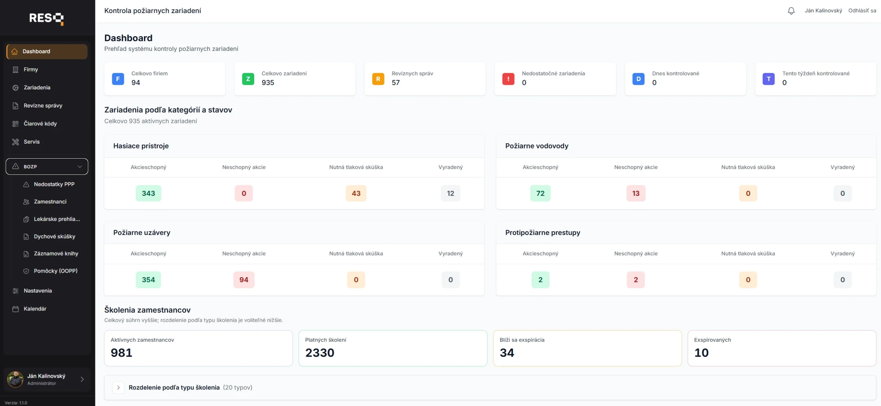This screenshot has height=406, width=881.
Task: Open the Servis wrench icon
Action: (x=15, y=142)
